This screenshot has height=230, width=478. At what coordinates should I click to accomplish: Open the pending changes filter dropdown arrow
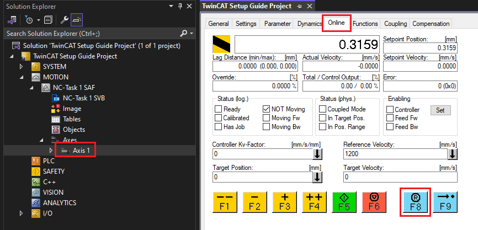[x=39, y=20]
